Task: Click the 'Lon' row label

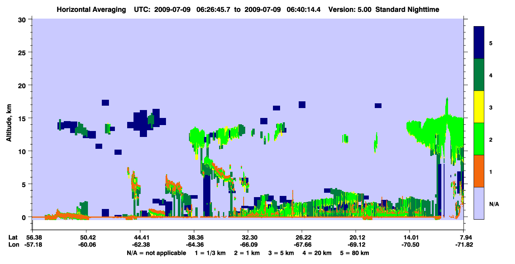Action: pyautogui.click(x=13, y=245)
